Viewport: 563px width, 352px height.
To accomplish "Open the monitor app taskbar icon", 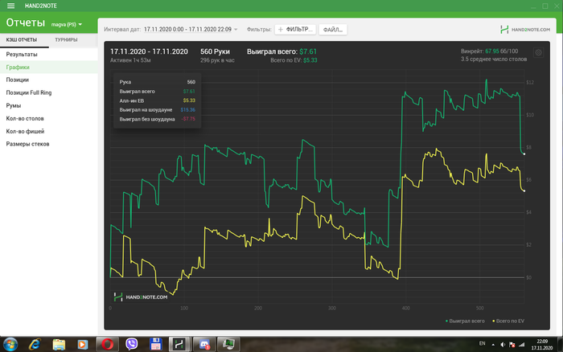I will pyautogui.click(x=228, y=345).
